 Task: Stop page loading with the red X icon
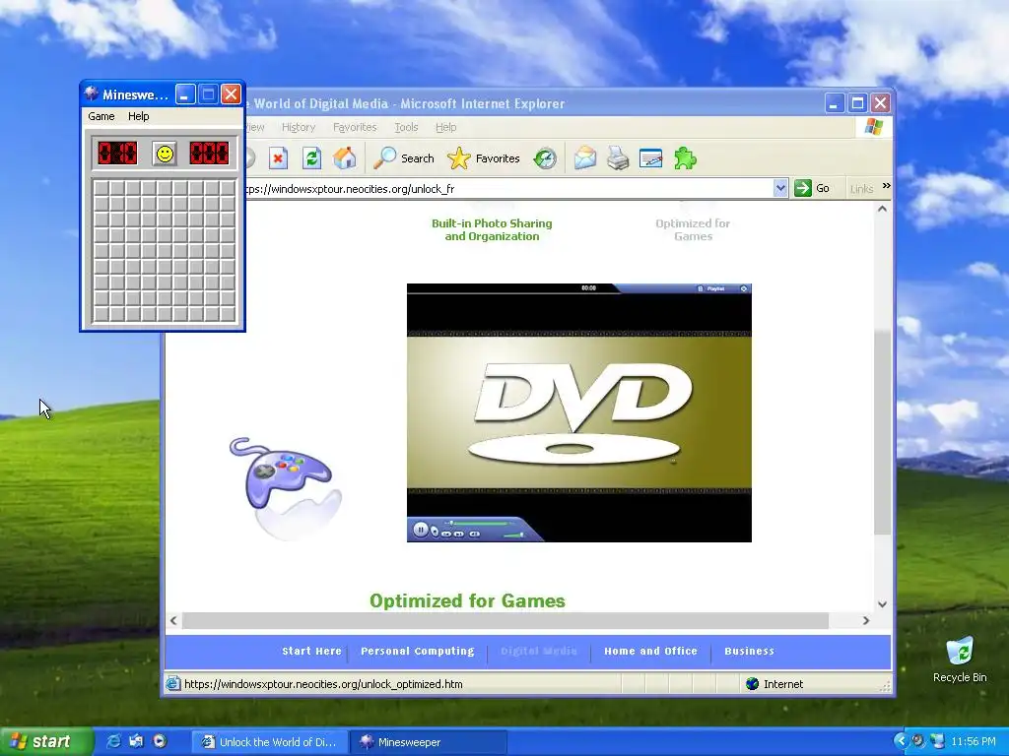pos(278,158)
